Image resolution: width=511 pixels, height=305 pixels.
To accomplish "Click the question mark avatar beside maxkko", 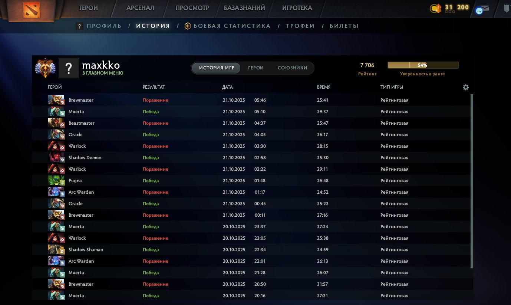I will click(x=69, y=68).
